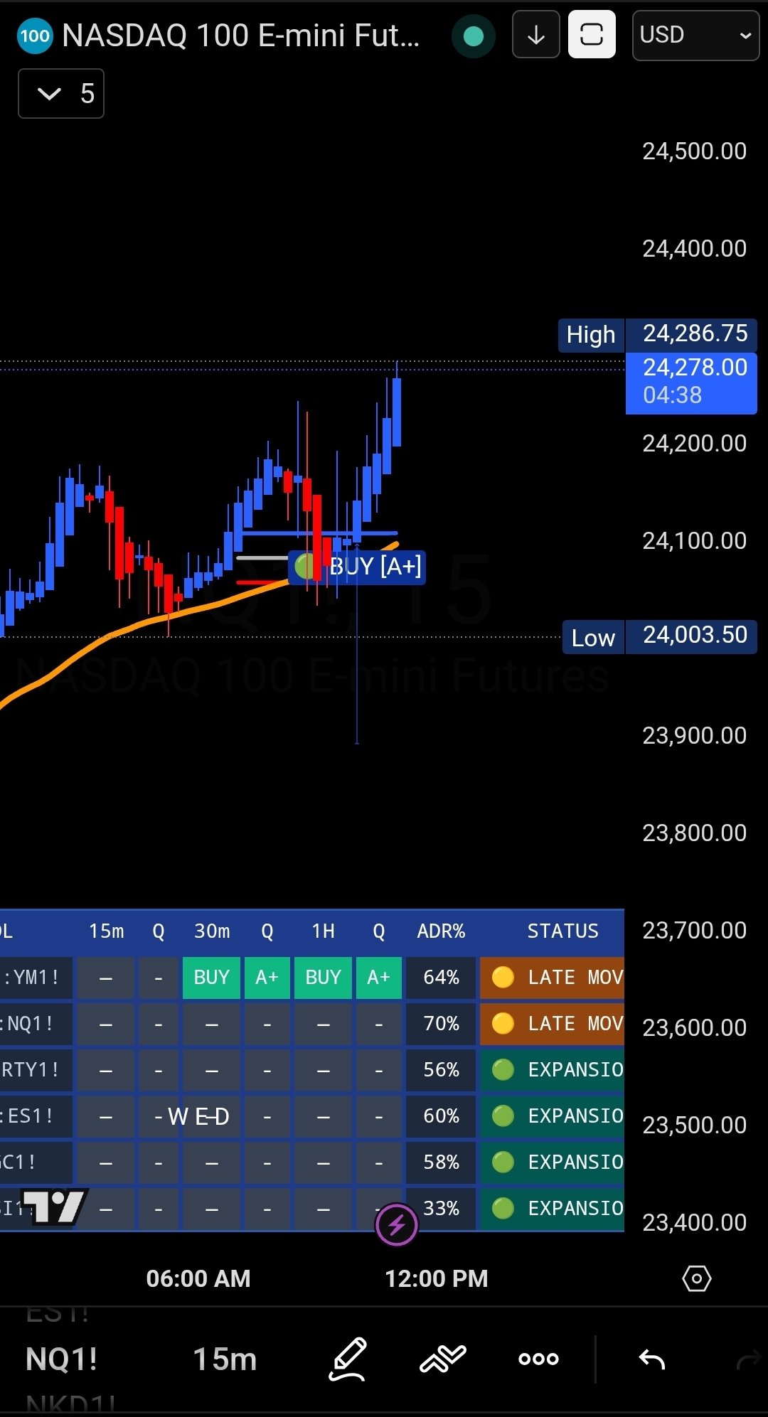The width and height of the screenshot is (768, 1417).
Task: Tap RTY1! EXPANSIO status cell
Action: coord(552,1070)
